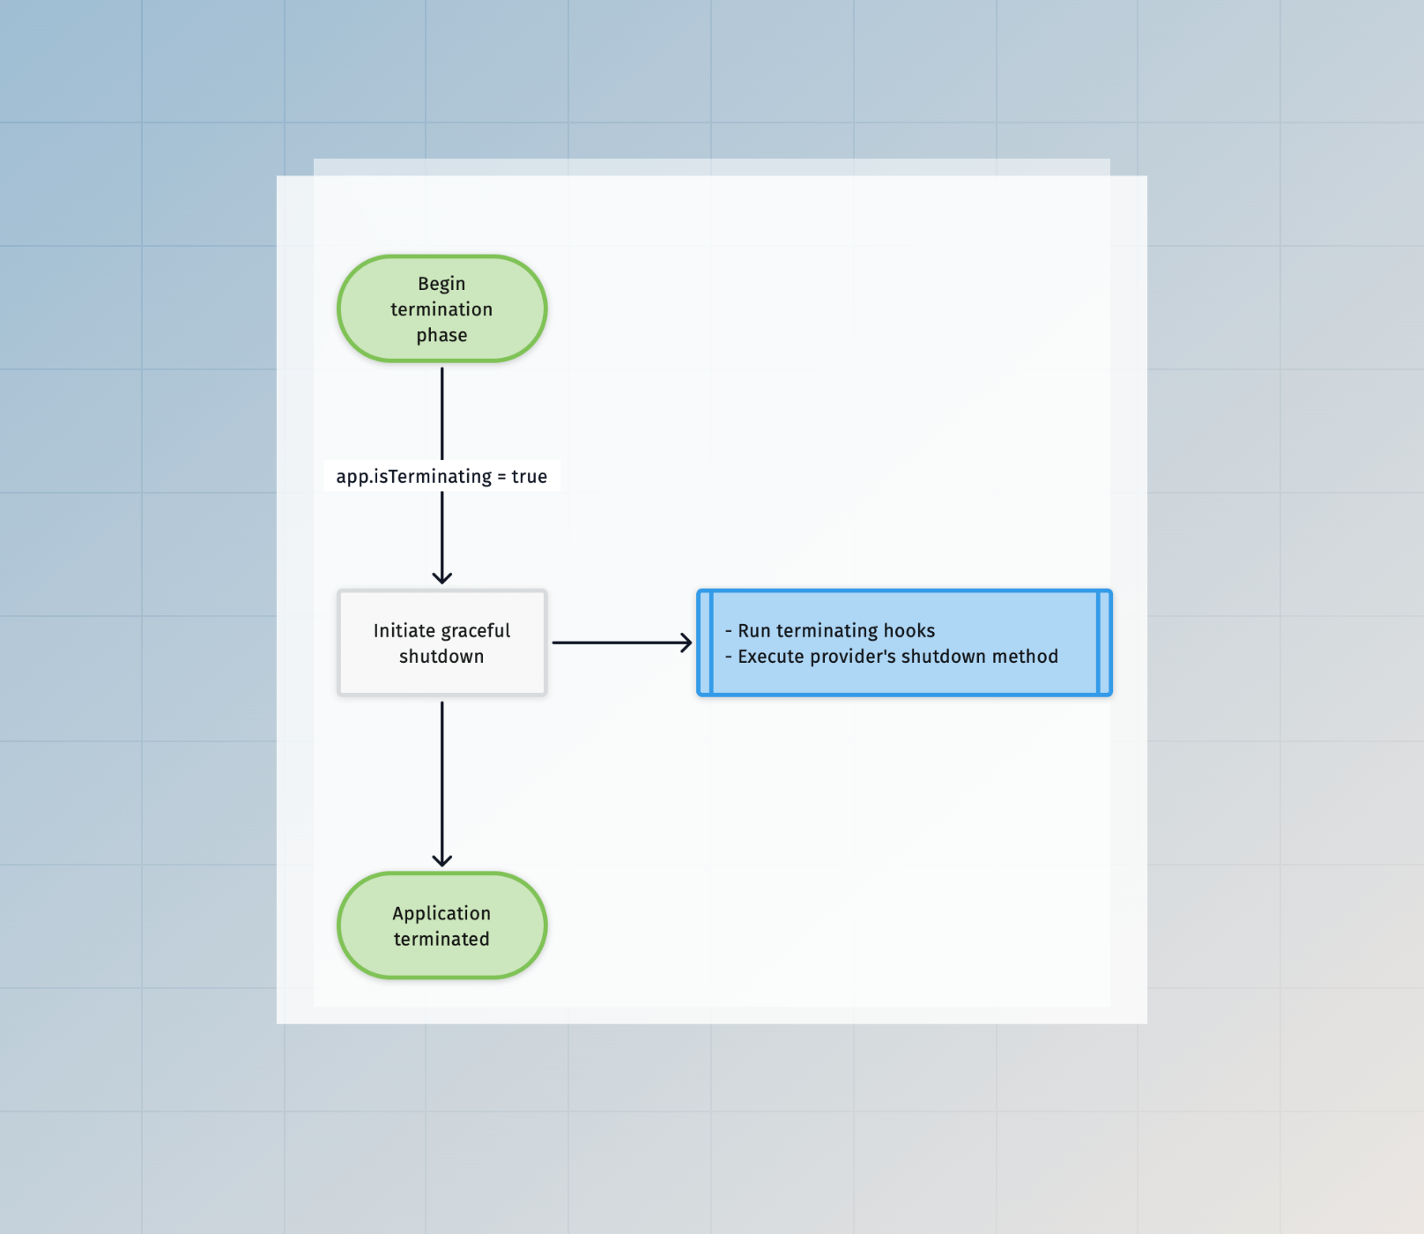Click the Run terminating hooks list item
This screenshot has height=1234, width=1424.
829,630
